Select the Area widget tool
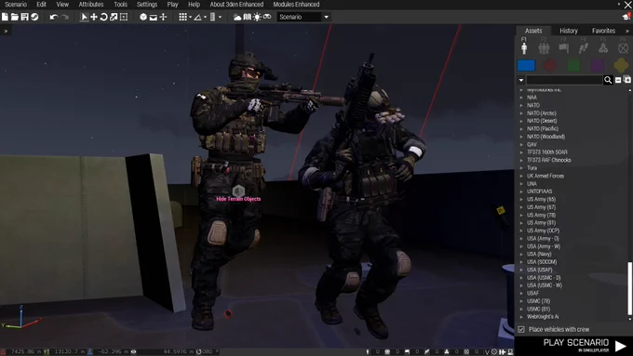The height and width of the screenshot is (356, 633). click(124, 17)
